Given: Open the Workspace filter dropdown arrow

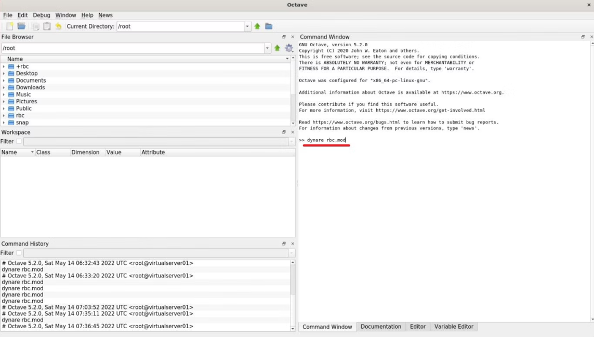Looking at the screenshot, I should [x=292, y=141].
